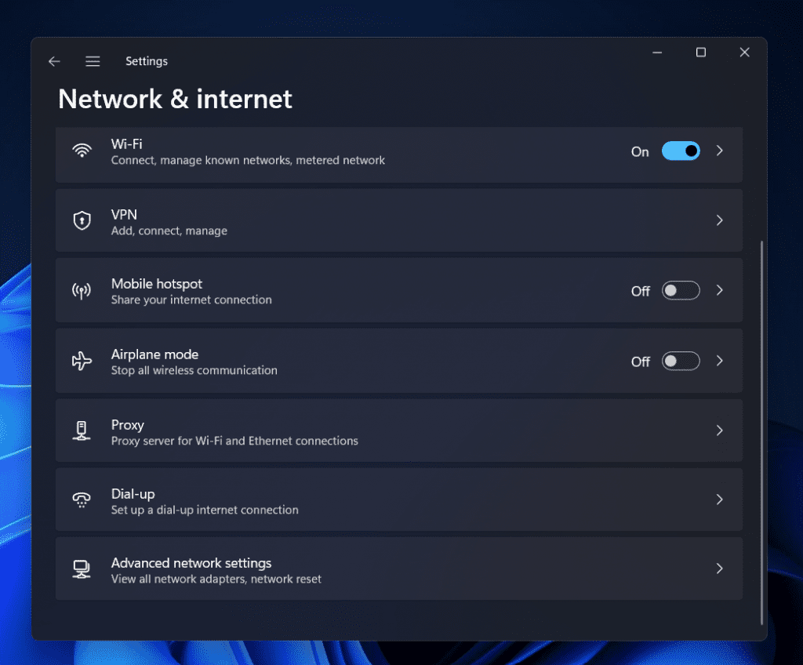
Task: Click the Mobile hotspot broadcast icon
Action: click(x=82, y=291)
